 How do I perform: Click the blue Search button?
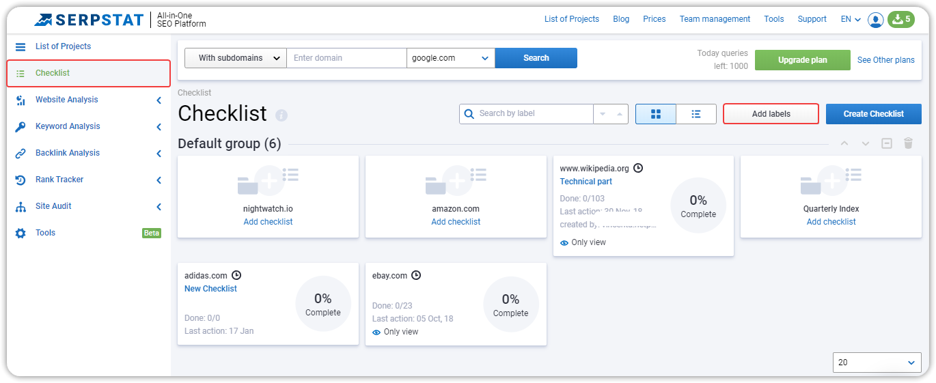pos(536,58)
